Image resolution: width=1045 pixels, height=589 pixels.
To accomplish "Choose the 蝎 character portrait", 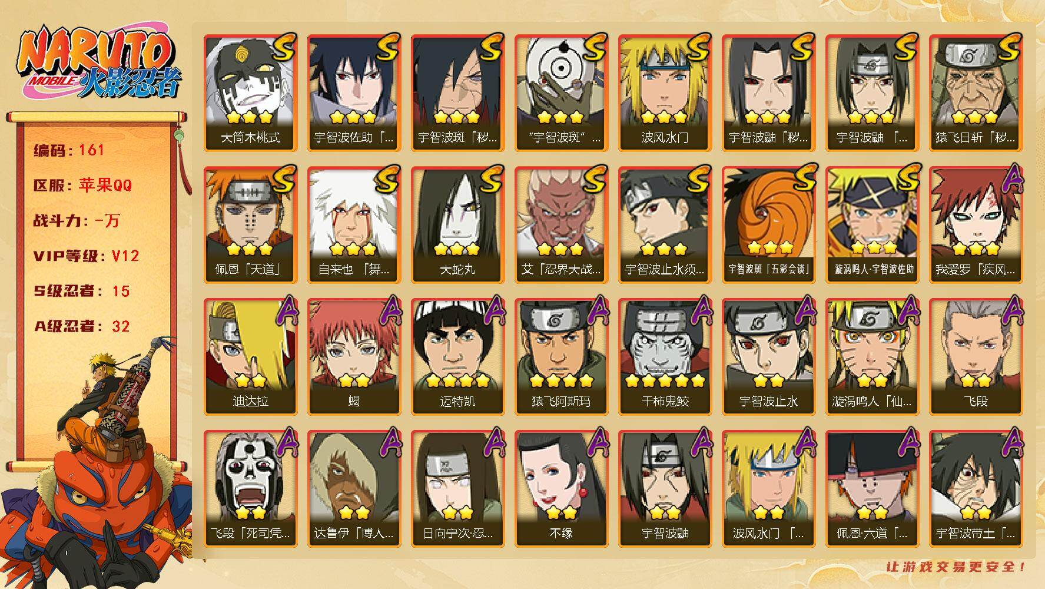I will [354, 357].
